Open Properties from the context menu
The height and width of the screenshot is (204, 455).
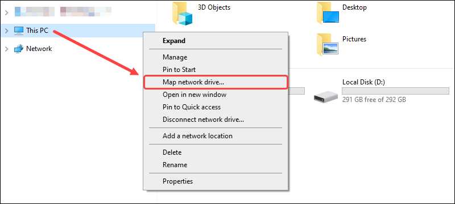point(216,181)
